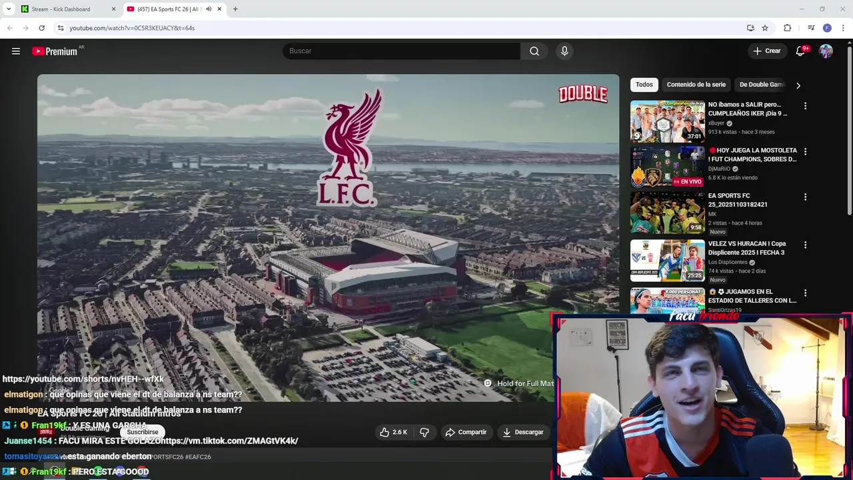Select the Contenido de la serie chip

pos(696,85)
